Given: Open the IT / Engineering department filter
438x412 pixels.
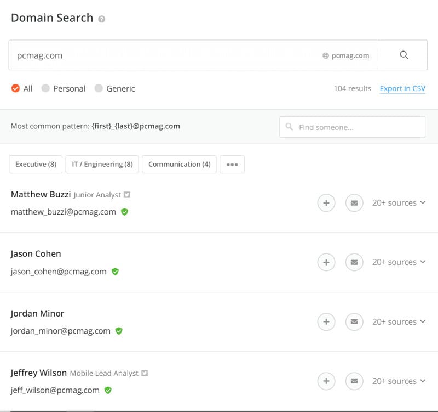Looking at the screenshot, I should pyautogui.click(x=102, y=163).
